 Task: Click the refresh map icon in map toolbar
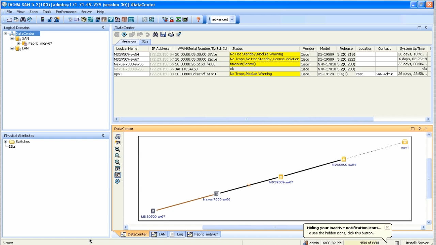118,182
